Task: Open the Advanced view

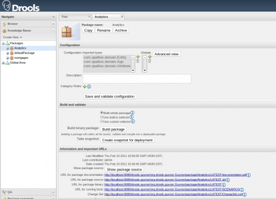Action: point(167,54)
